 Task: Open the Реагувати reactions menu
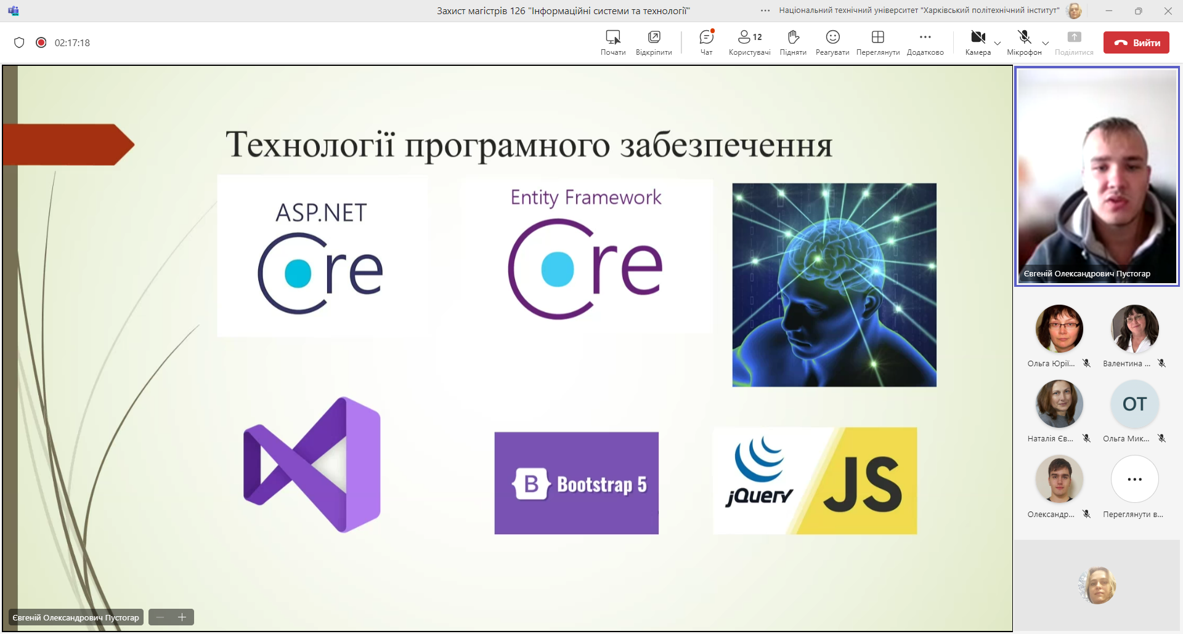pyautogui.click(x=832, y=42)
